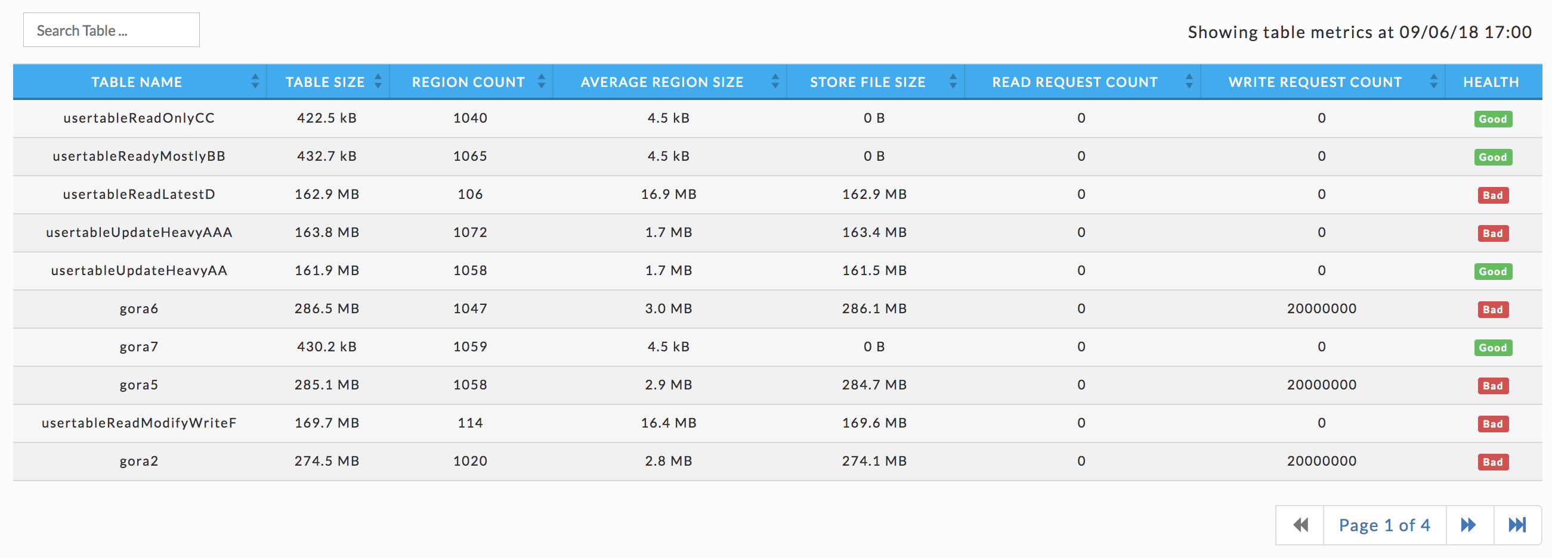Click write request count of gora2
This screenshot has height=558, width=1552.
click(x=1322, y=460)
